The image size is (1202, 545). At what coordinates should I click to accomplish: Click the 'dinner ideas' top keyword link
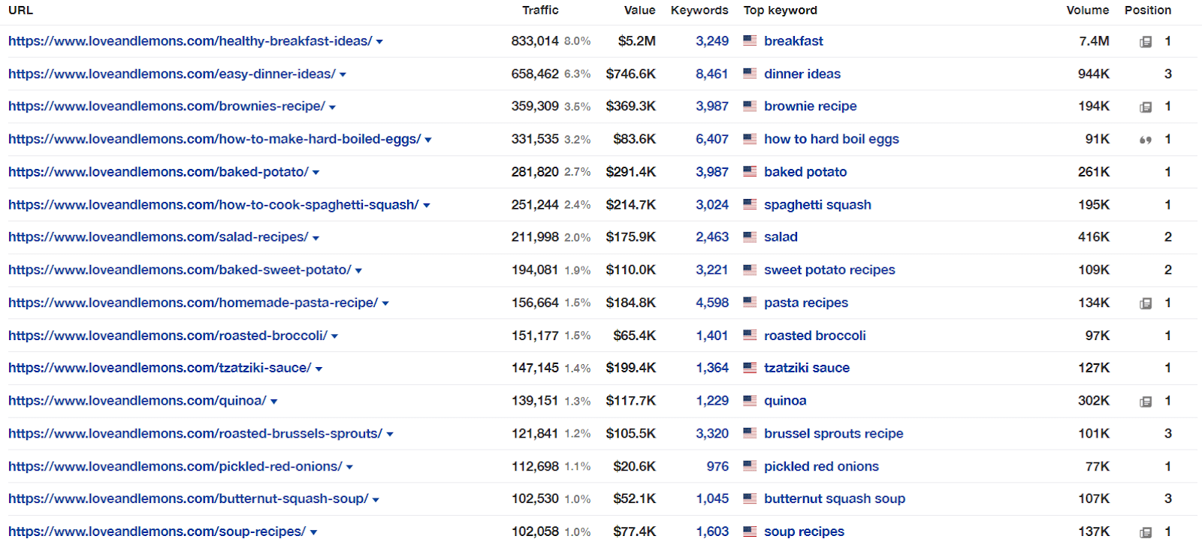[x=802, y=74]
